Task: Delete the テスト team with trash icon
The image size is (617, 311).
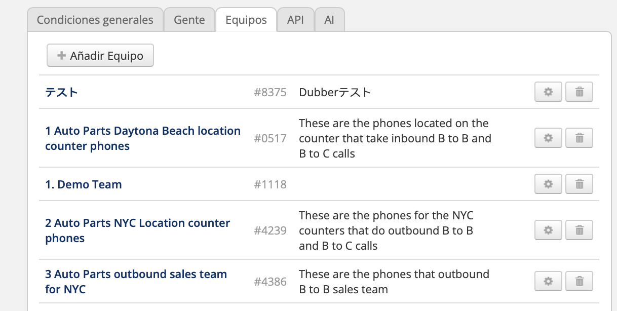Action: (x=580, y=92)
